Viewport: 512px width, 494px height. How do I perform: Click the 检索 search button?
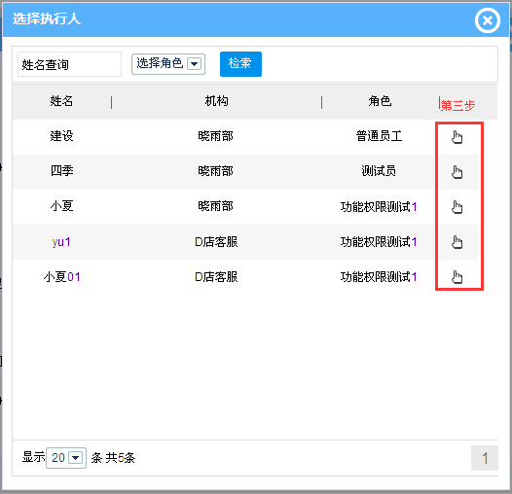pyautogui.click(x=240, y=64)
